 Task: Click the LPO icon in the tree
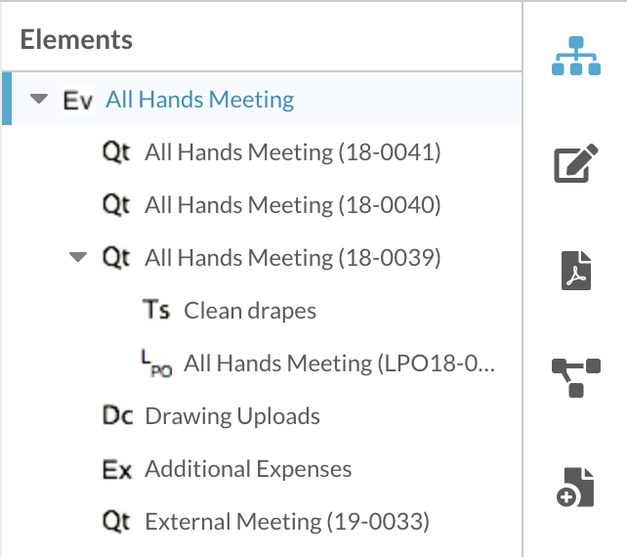(x=156, y=364)
